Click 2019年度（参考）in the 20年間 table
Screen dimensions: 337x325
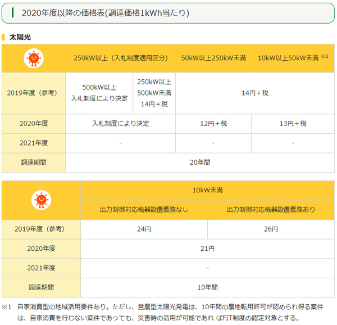[x=34, y=93]
